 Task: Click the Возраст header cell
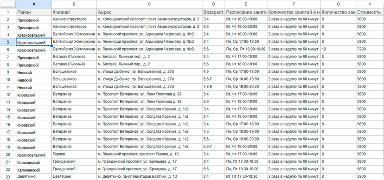pos(213,12)
